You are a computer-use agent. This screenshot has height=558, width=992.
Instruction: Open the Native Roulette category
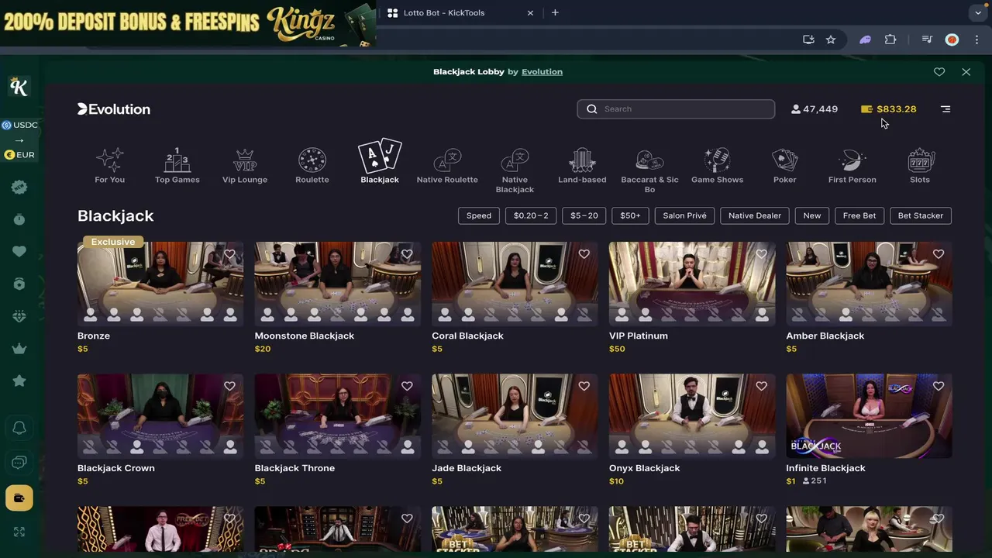(x=447, y=166)
